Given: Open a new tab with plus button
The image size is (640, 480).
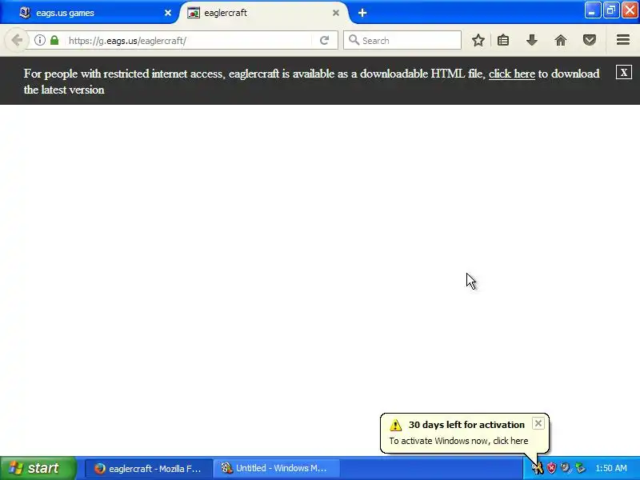Looking at the screenshot, I should (362, 13).
